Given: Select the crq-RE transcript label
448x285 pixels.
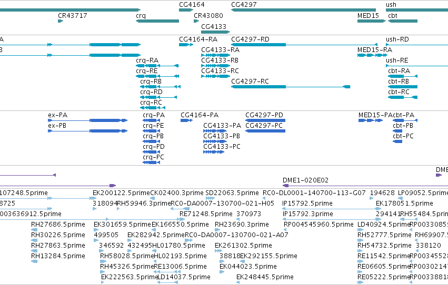Looking at the screenshot, I should point(147,71).
